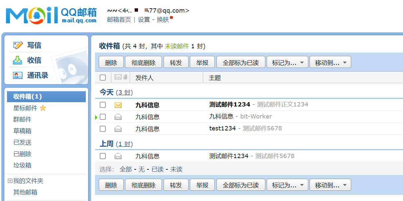The width and height of the screenshot is (403, 201).
Task: Click the star icon beside 星标邮件
Action: [43, 108]
